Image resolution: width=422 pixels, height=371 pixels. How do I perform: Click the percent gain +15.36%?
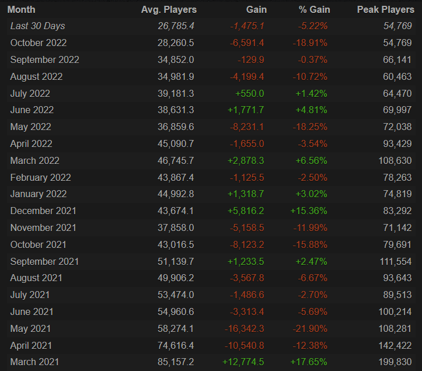[x=309, y=211]
